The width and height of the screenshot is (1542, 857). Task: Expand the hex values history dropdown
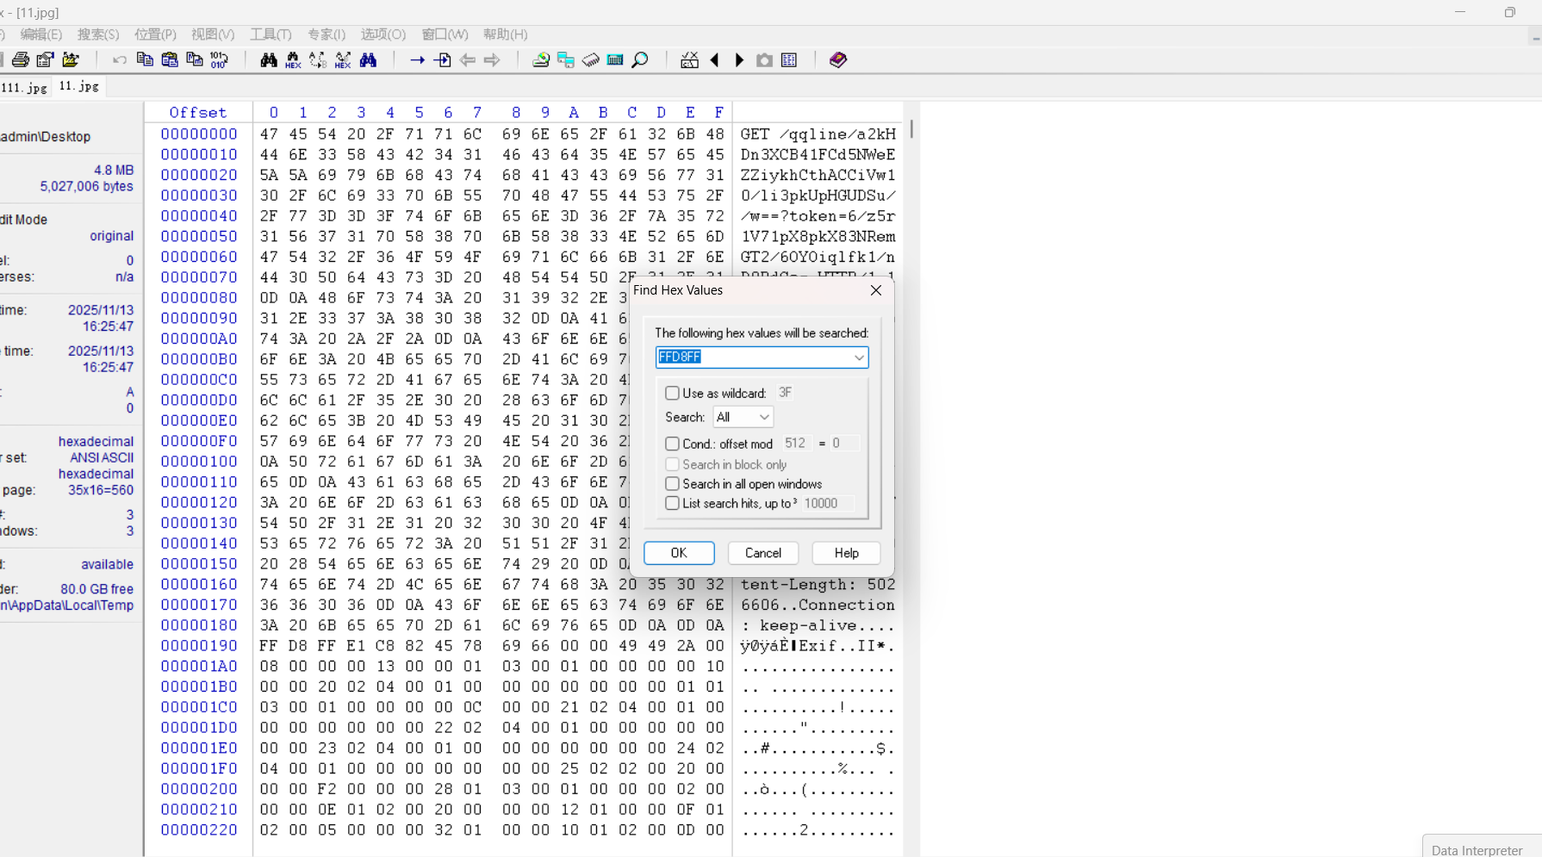(859, 357)
